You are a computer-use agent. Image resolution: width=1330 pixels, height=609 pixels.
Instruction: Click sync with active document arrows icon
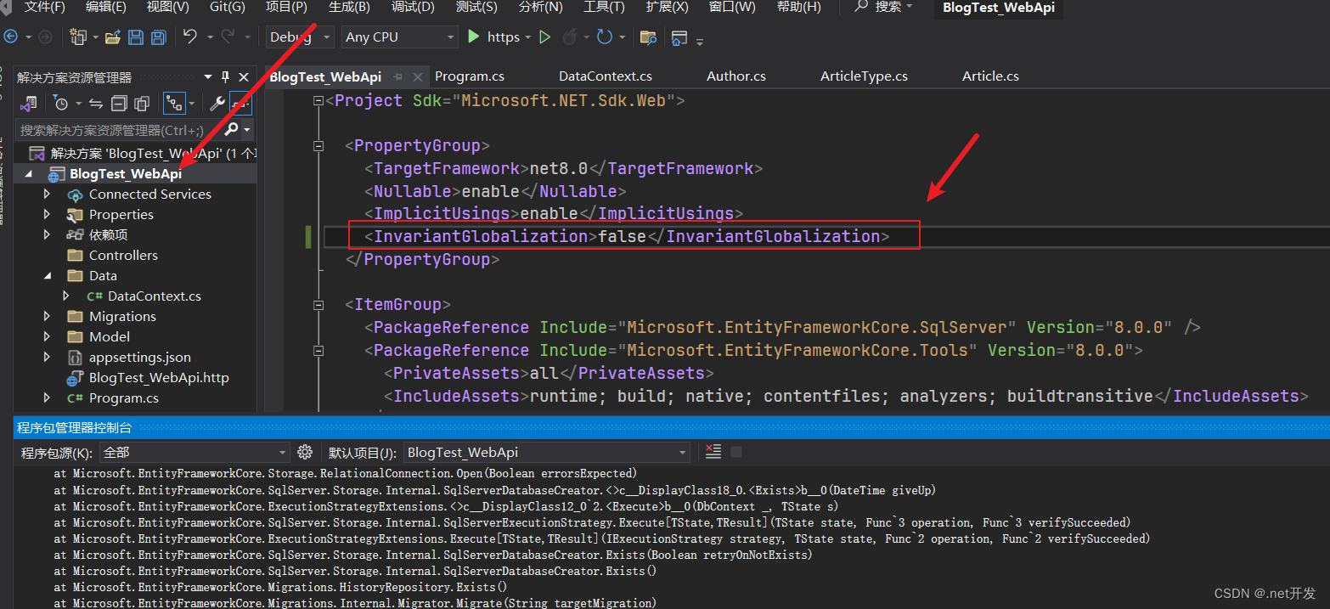[96, 103]
